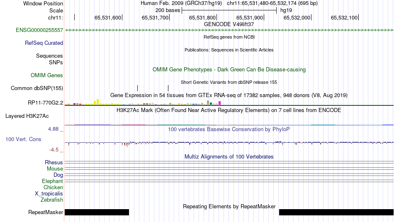Click the tallest yellow GTEx expression bar
The width and height of the screenshot is (394, 222).
[x=98, y=102]
